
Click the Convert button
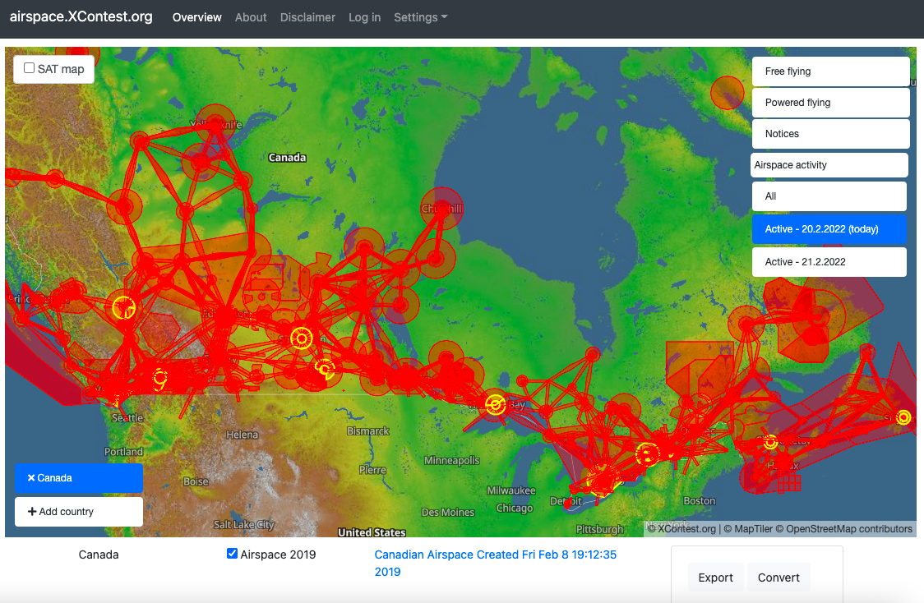778,578
